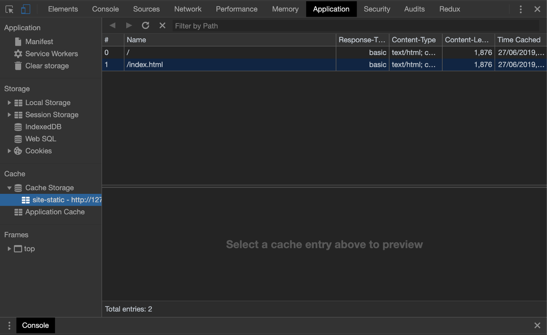The height and width of the screenshot is (335, 547).
Task: Expand the Local Storage tree node
Action: (x=9, y=103)
